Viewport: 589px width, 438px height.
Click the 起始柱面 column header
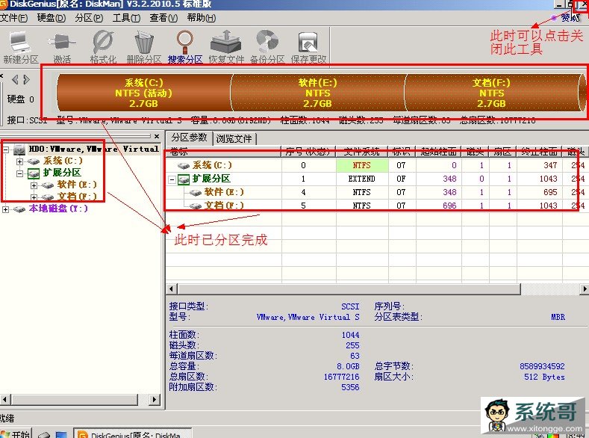[x=438, y=152]
